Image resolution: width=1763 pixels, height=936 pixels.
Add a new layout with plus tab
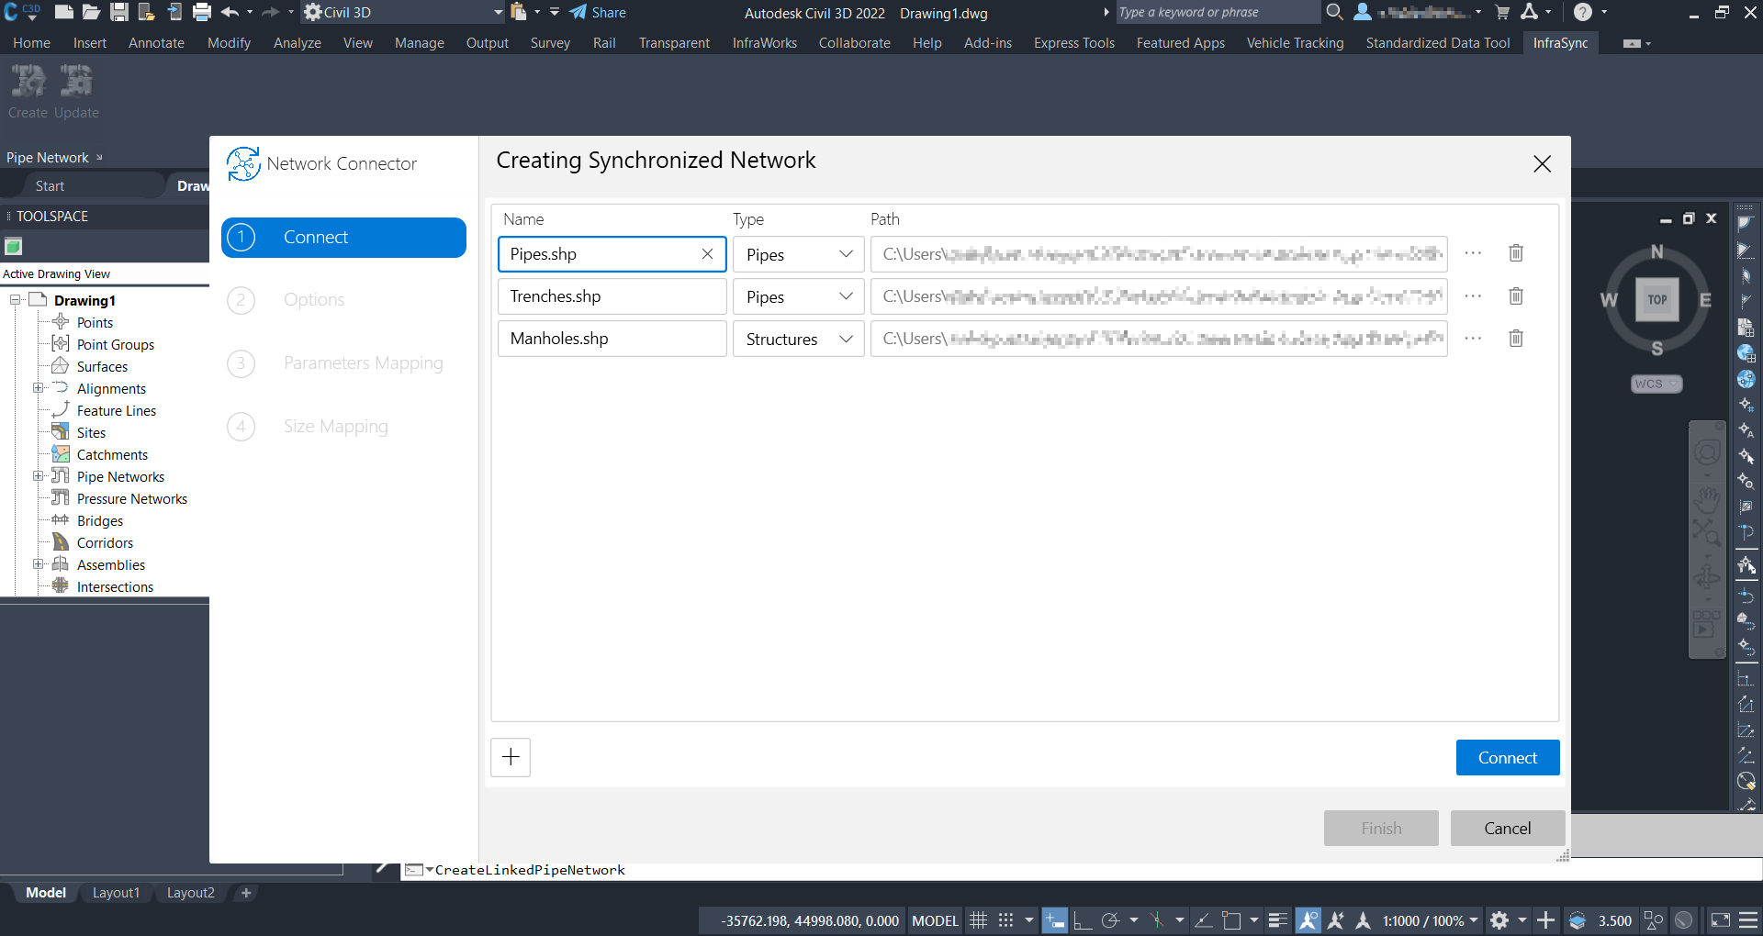(246, 893)
